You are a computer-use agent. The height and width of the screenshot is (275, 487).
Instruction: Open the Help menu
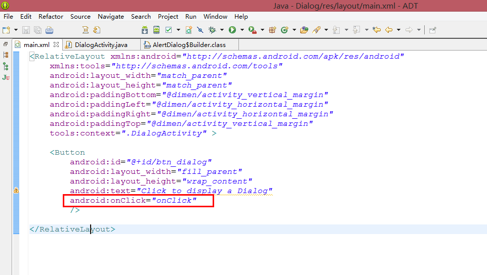[x=241, y=17]
